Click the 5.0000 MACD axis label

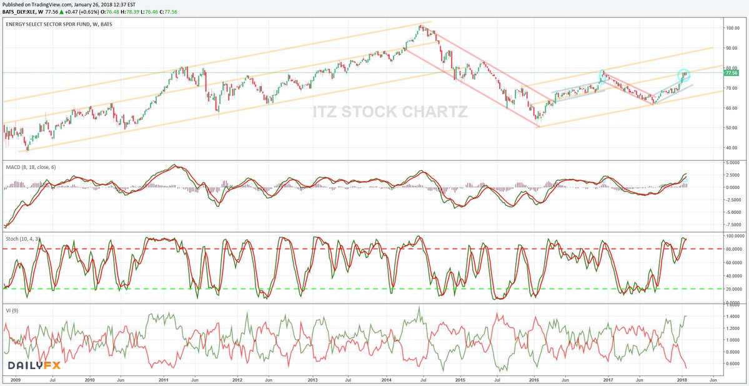click(x=732, y=163)
